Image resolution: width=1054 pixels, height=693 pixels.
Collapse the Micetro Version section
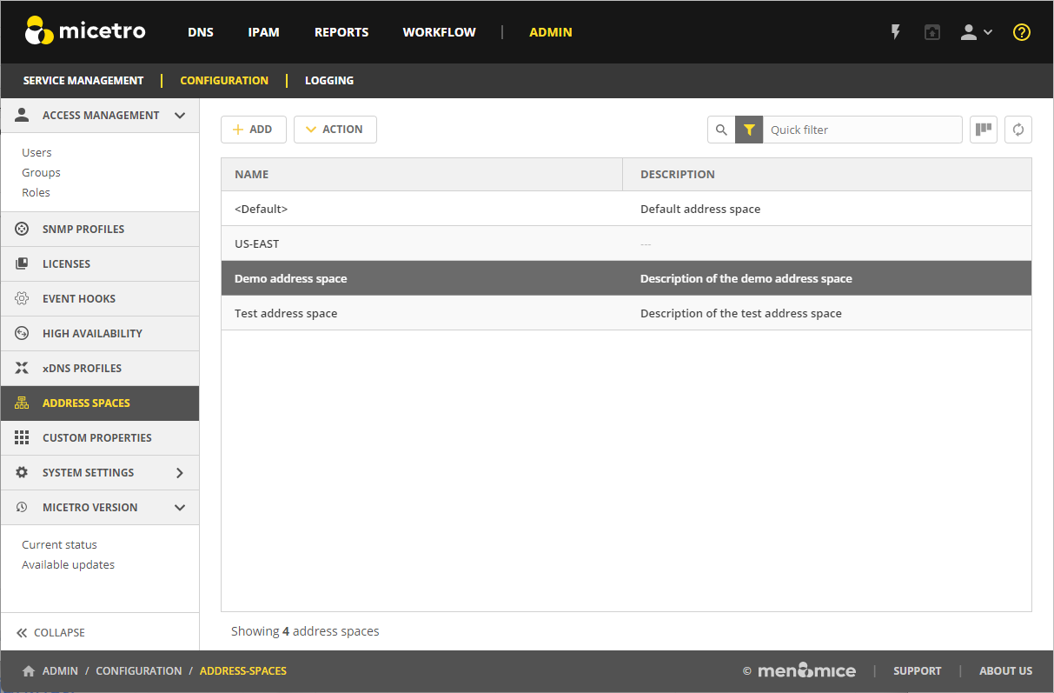(180, 508)
